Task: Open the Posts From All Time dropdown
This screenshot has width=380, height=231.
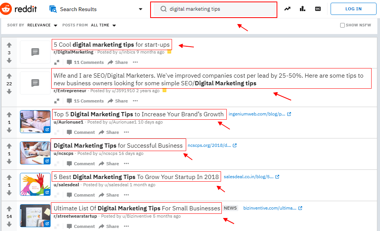Action: (x=103, y=25)
